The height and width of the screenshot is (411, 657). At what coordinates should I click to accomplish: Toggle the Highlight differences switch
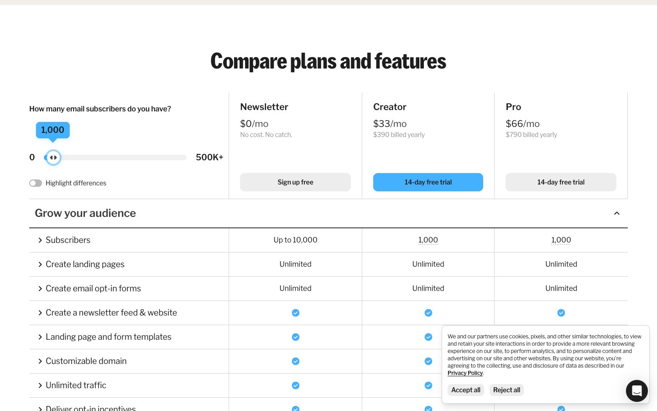coord(36,183)
